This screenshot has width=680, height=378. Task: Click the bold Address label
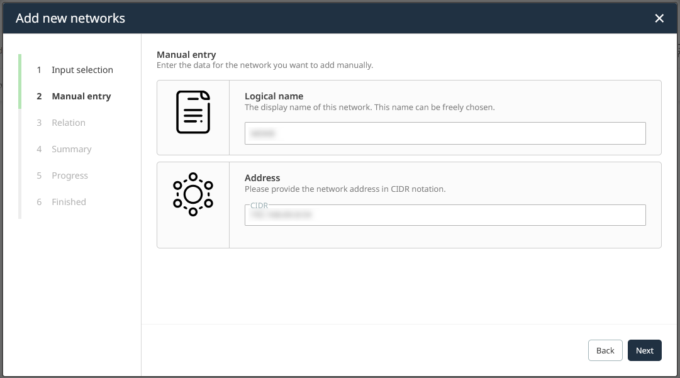point(262,178)
